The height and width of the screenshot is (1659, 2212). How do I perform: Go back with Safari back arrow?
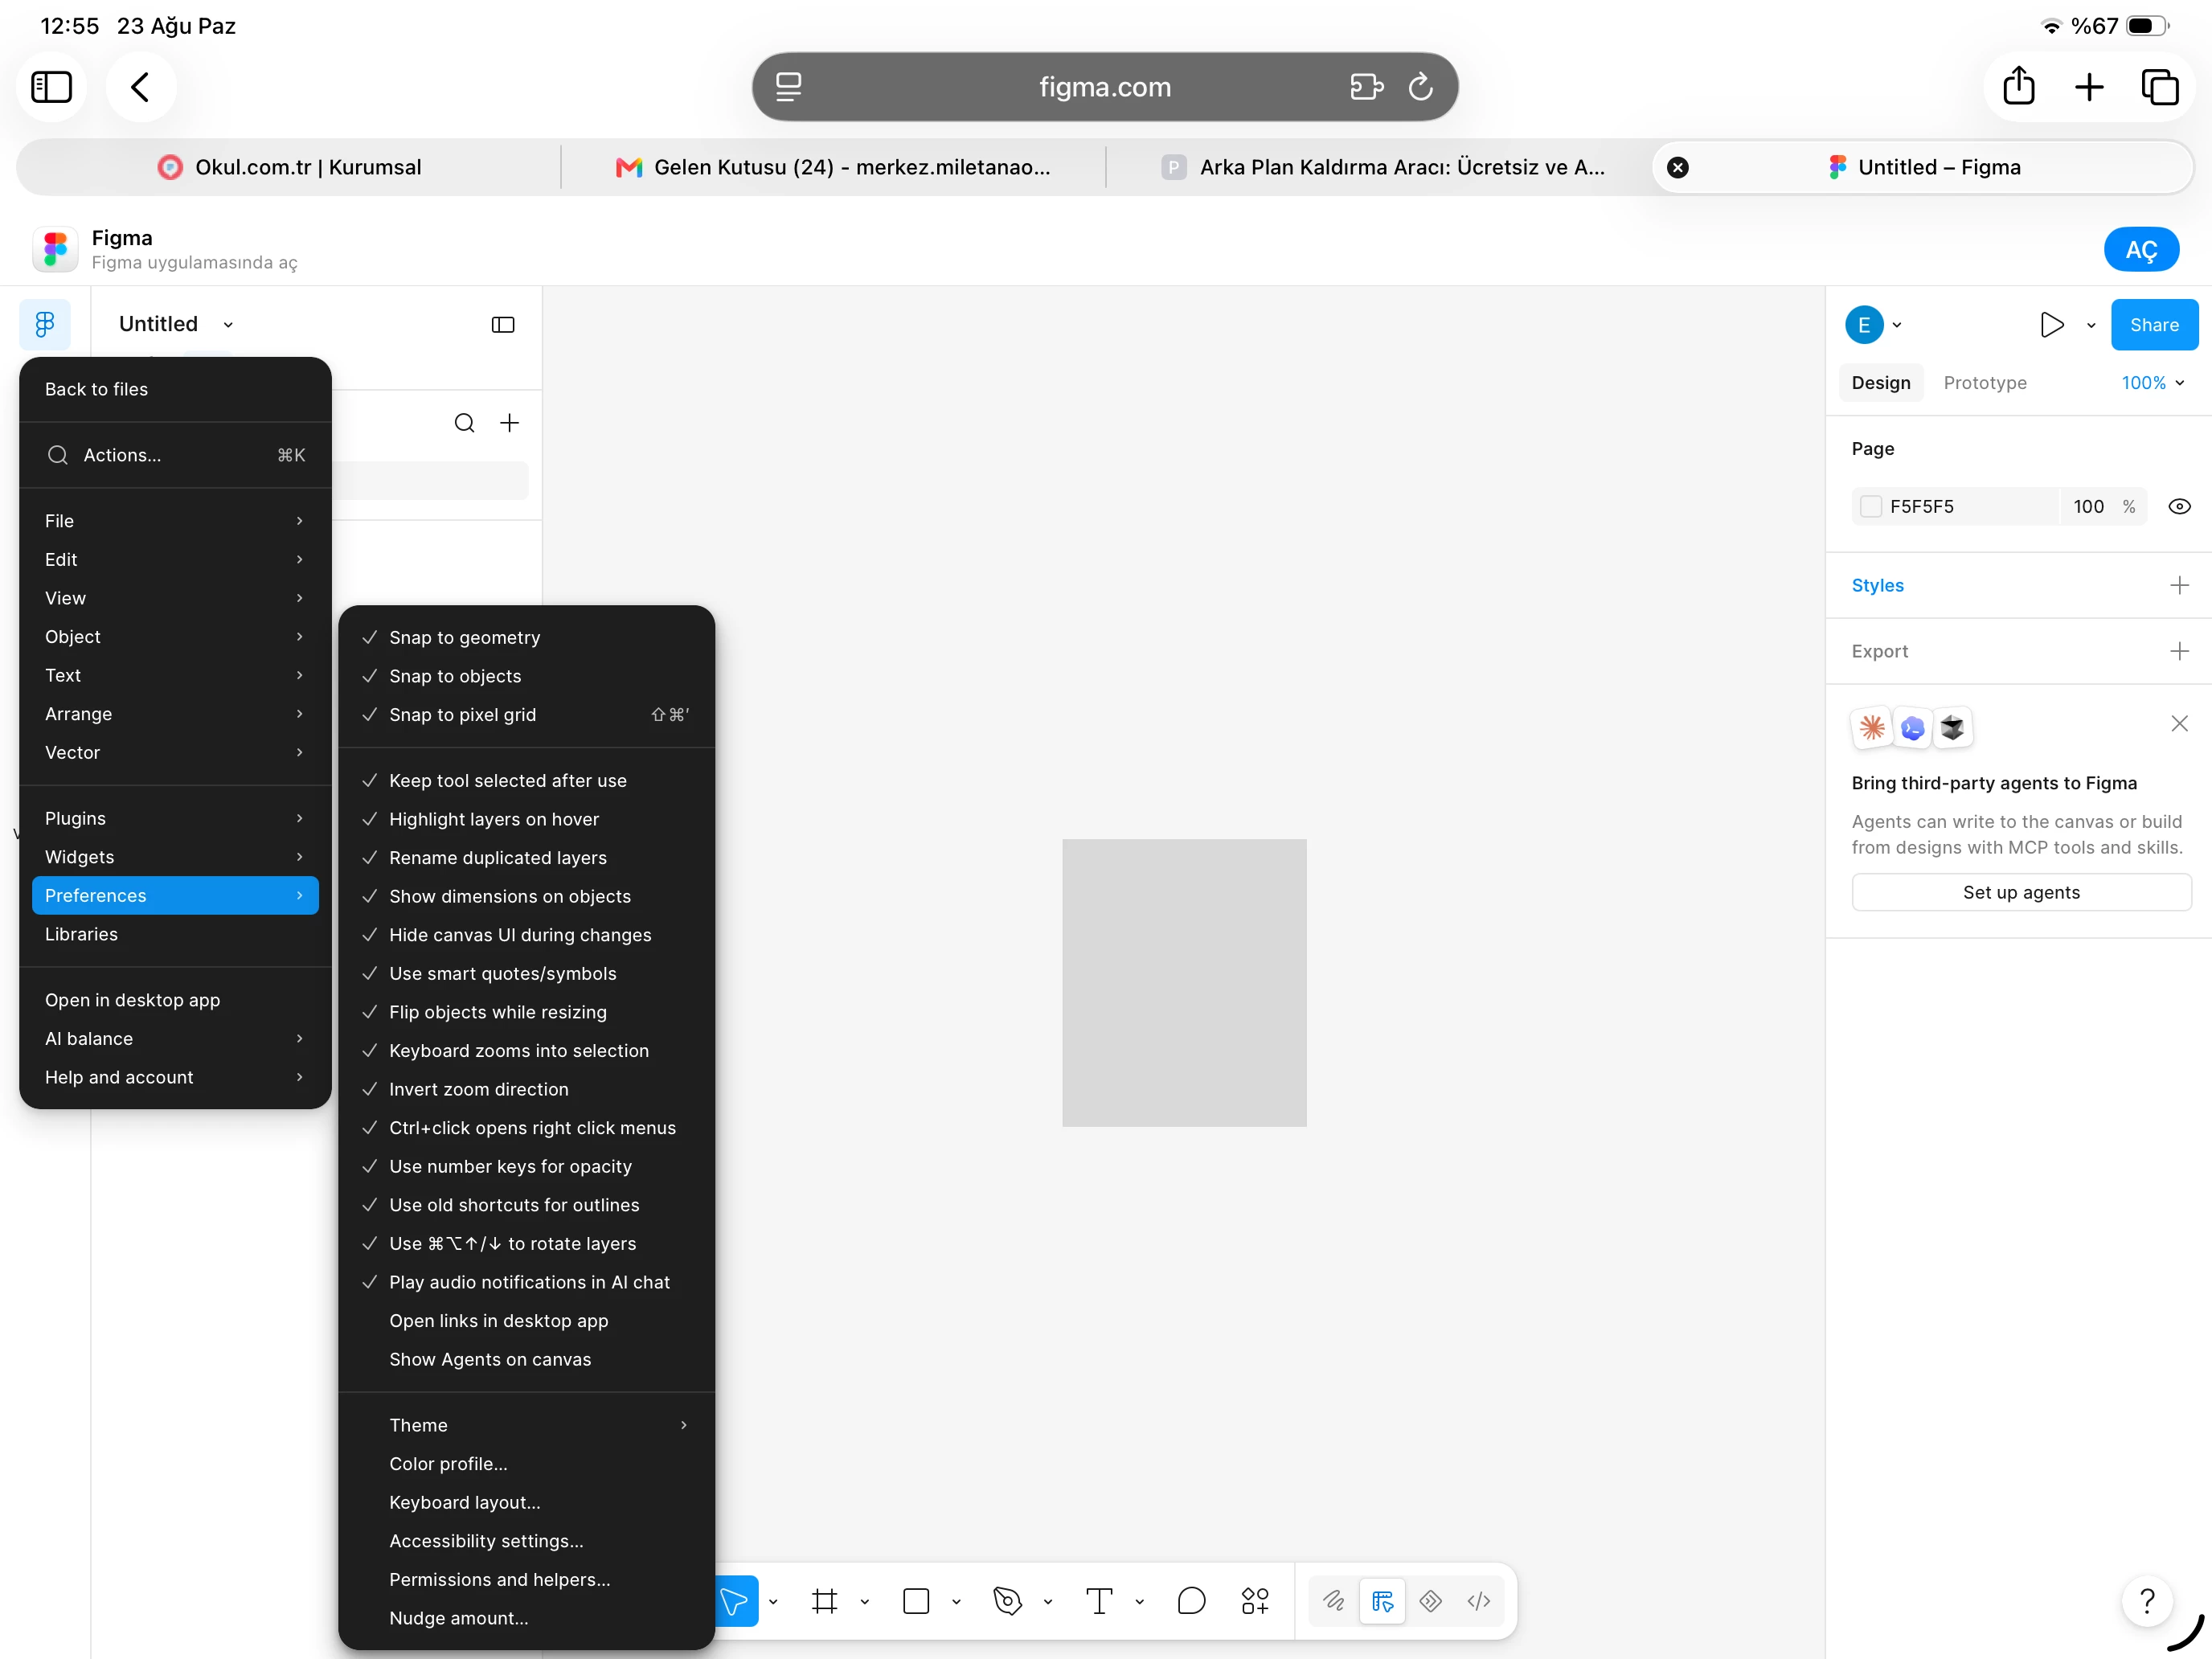pyautogui.click(x=141, y=87)
